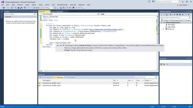The width and height of the screenshot is (193, 108).
Task: Show previous overload in InStr tooltip
Action: (57, 45)
